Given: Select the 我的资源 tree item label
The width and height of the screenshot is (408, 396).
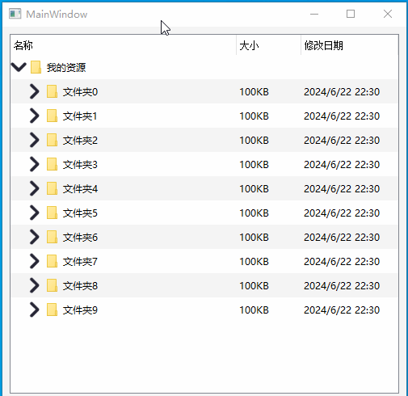Looking at the screenshot, I should [x=66, y=67].
